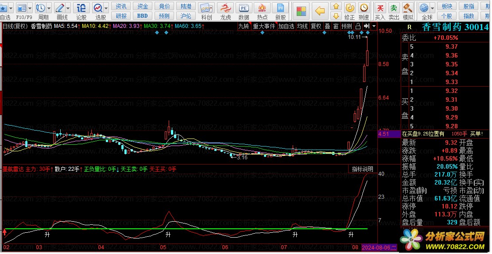The height and width of the screenshot is (254, 492).
Task: Click the 修正 refresh correction icon
Action: pos(350,8)
